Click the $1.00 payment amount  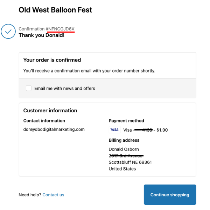pos(162,130)
